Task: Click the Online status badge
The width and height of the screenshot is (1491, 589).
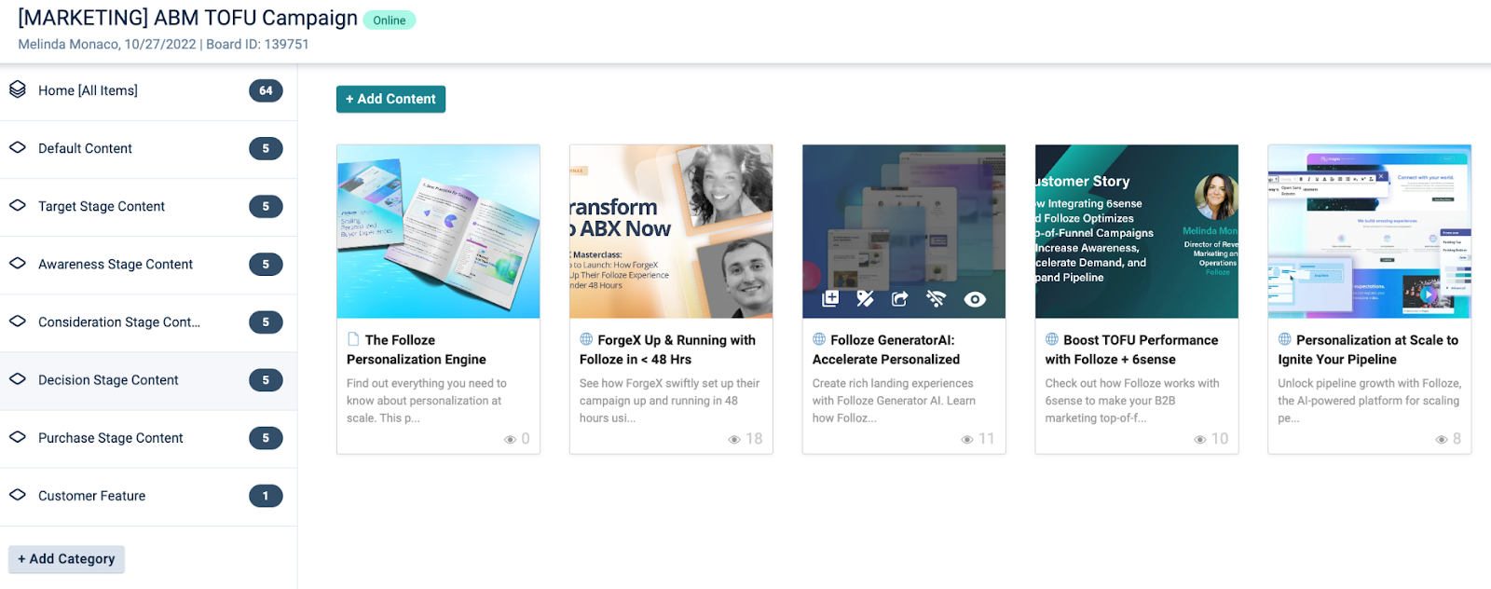Action: click(x=390, y=21)
